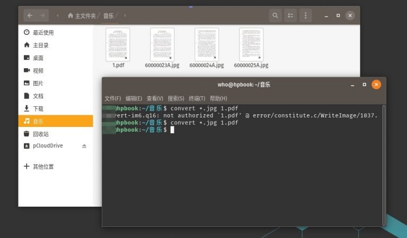This screenshot has height=238, width=407.
Task: Open 下载 in sidebar
Action: tap(56, 108)
